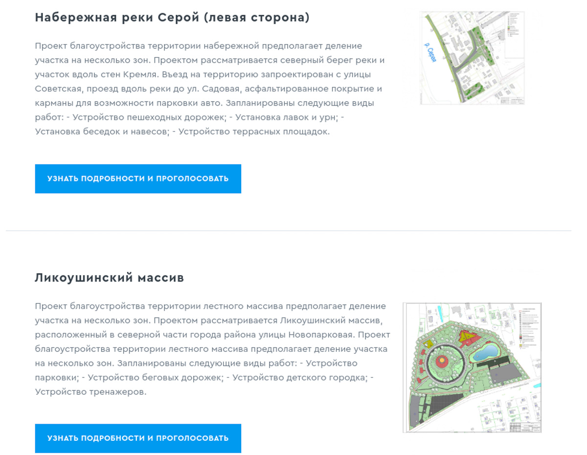Viewport: 587px width, 455px height.
Task: Click the р. Серая river label on plan
Action: [429, 51]
